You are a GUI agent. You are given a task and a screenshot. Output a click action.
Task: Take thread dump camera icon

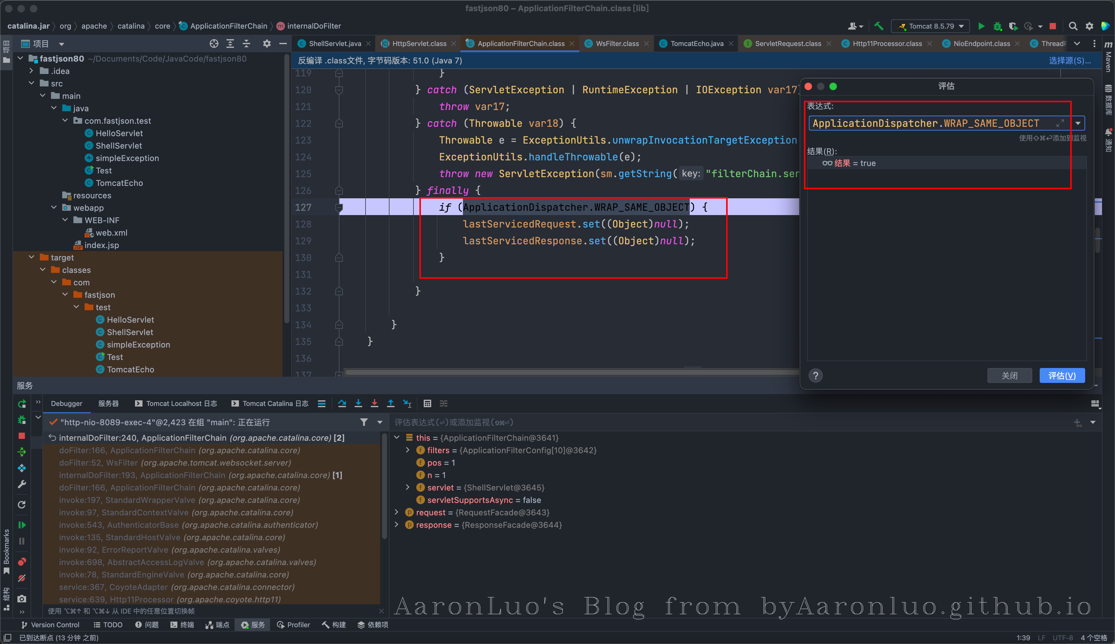[22, 599]
